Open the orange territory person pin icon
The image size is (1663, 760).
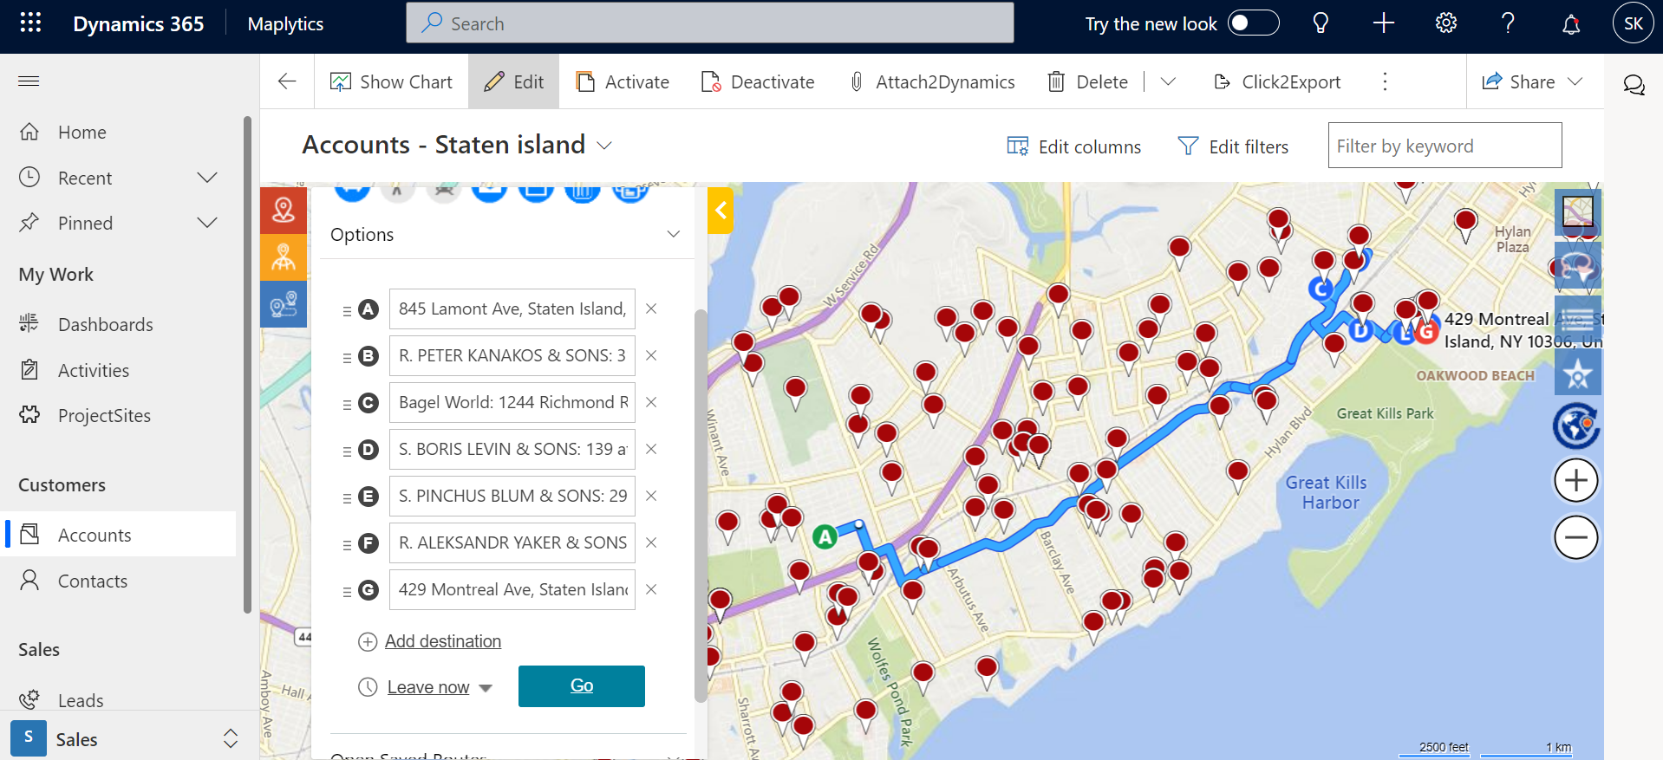pos(284,257)
